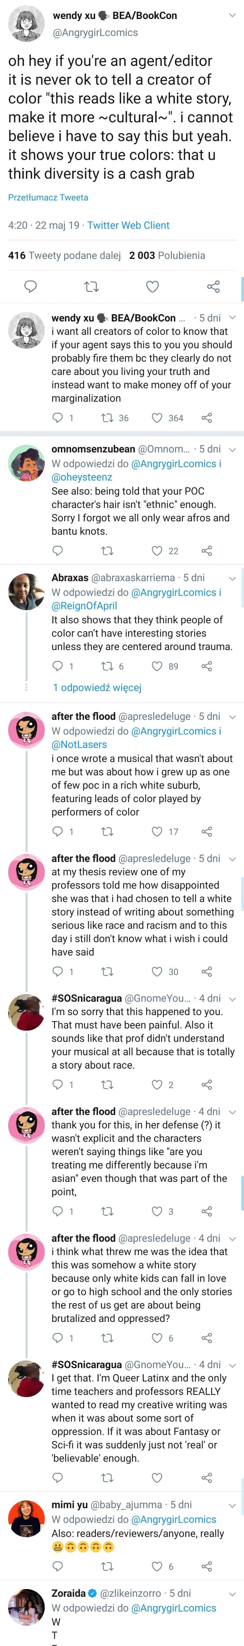The image size is (244, 1646).
Task: Click 'Przetłumacz Tweeta' link
Action: pos(48,198)
